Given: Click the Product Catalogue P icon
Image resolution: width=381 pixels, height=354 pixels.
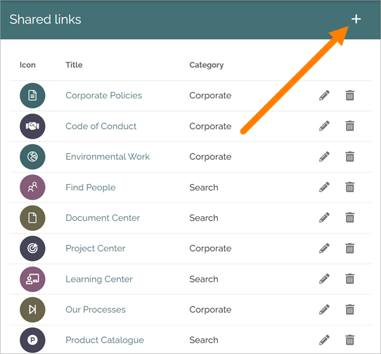Looking at the screenshot, I should [x=32, y=340].
